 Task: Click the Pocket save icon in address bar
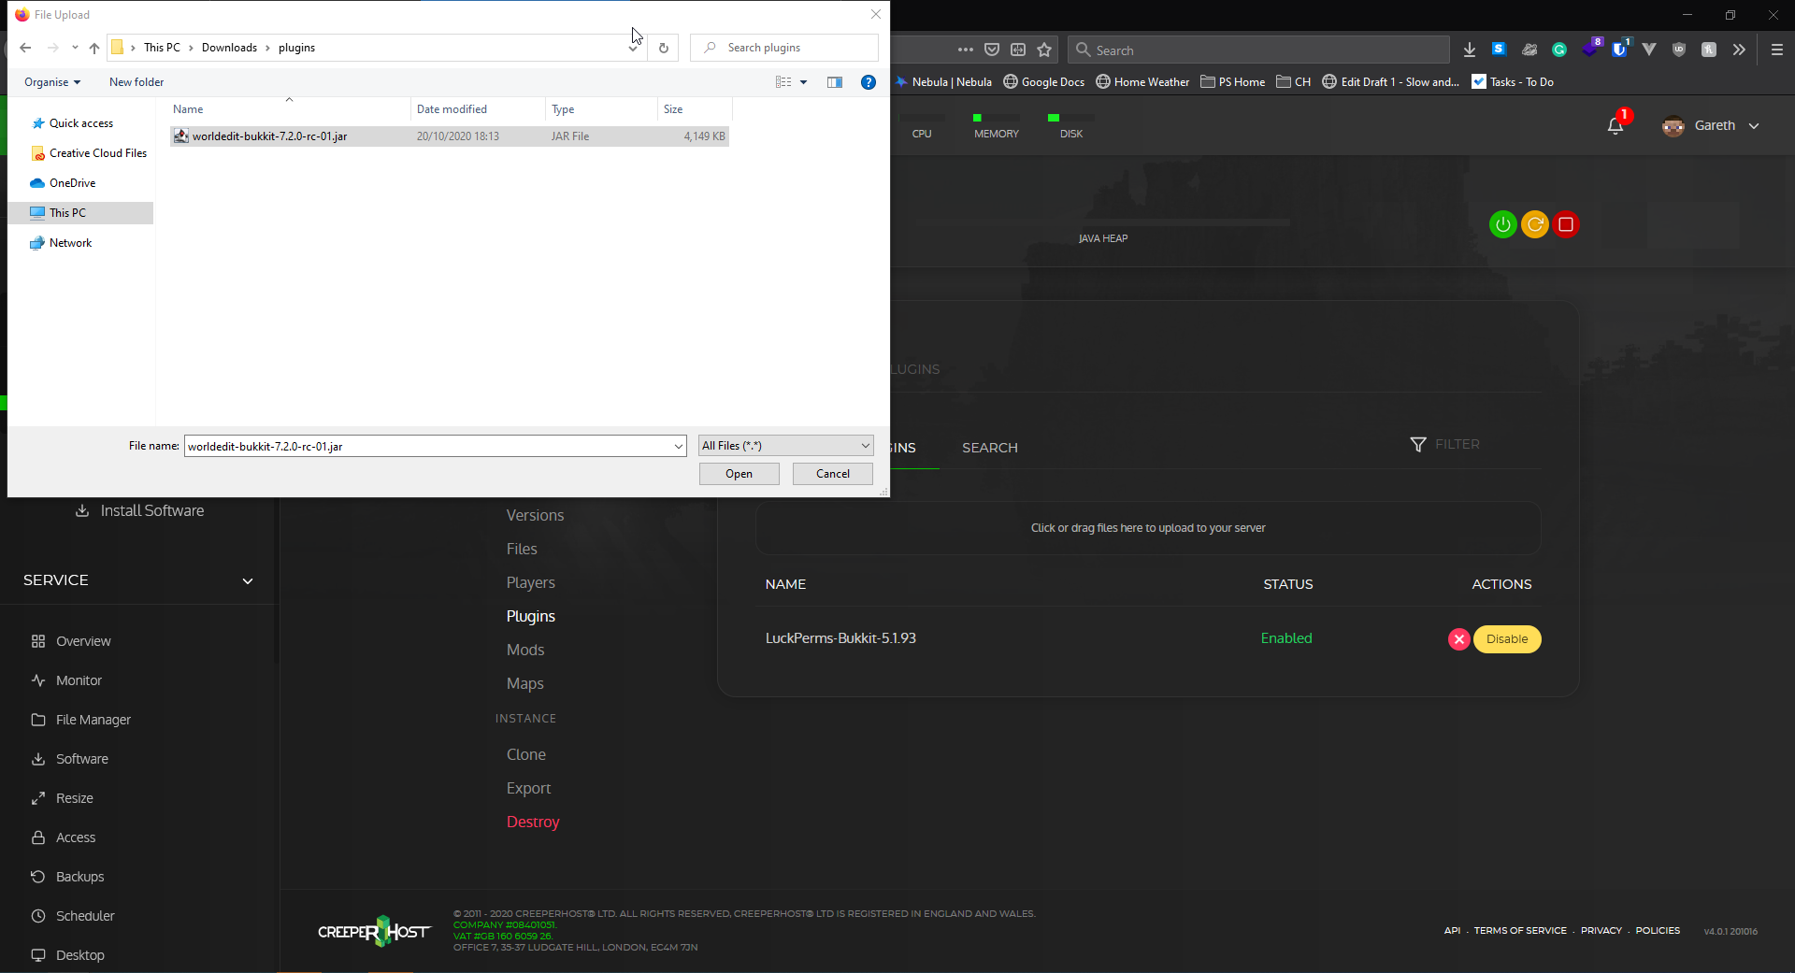[992, 50]
